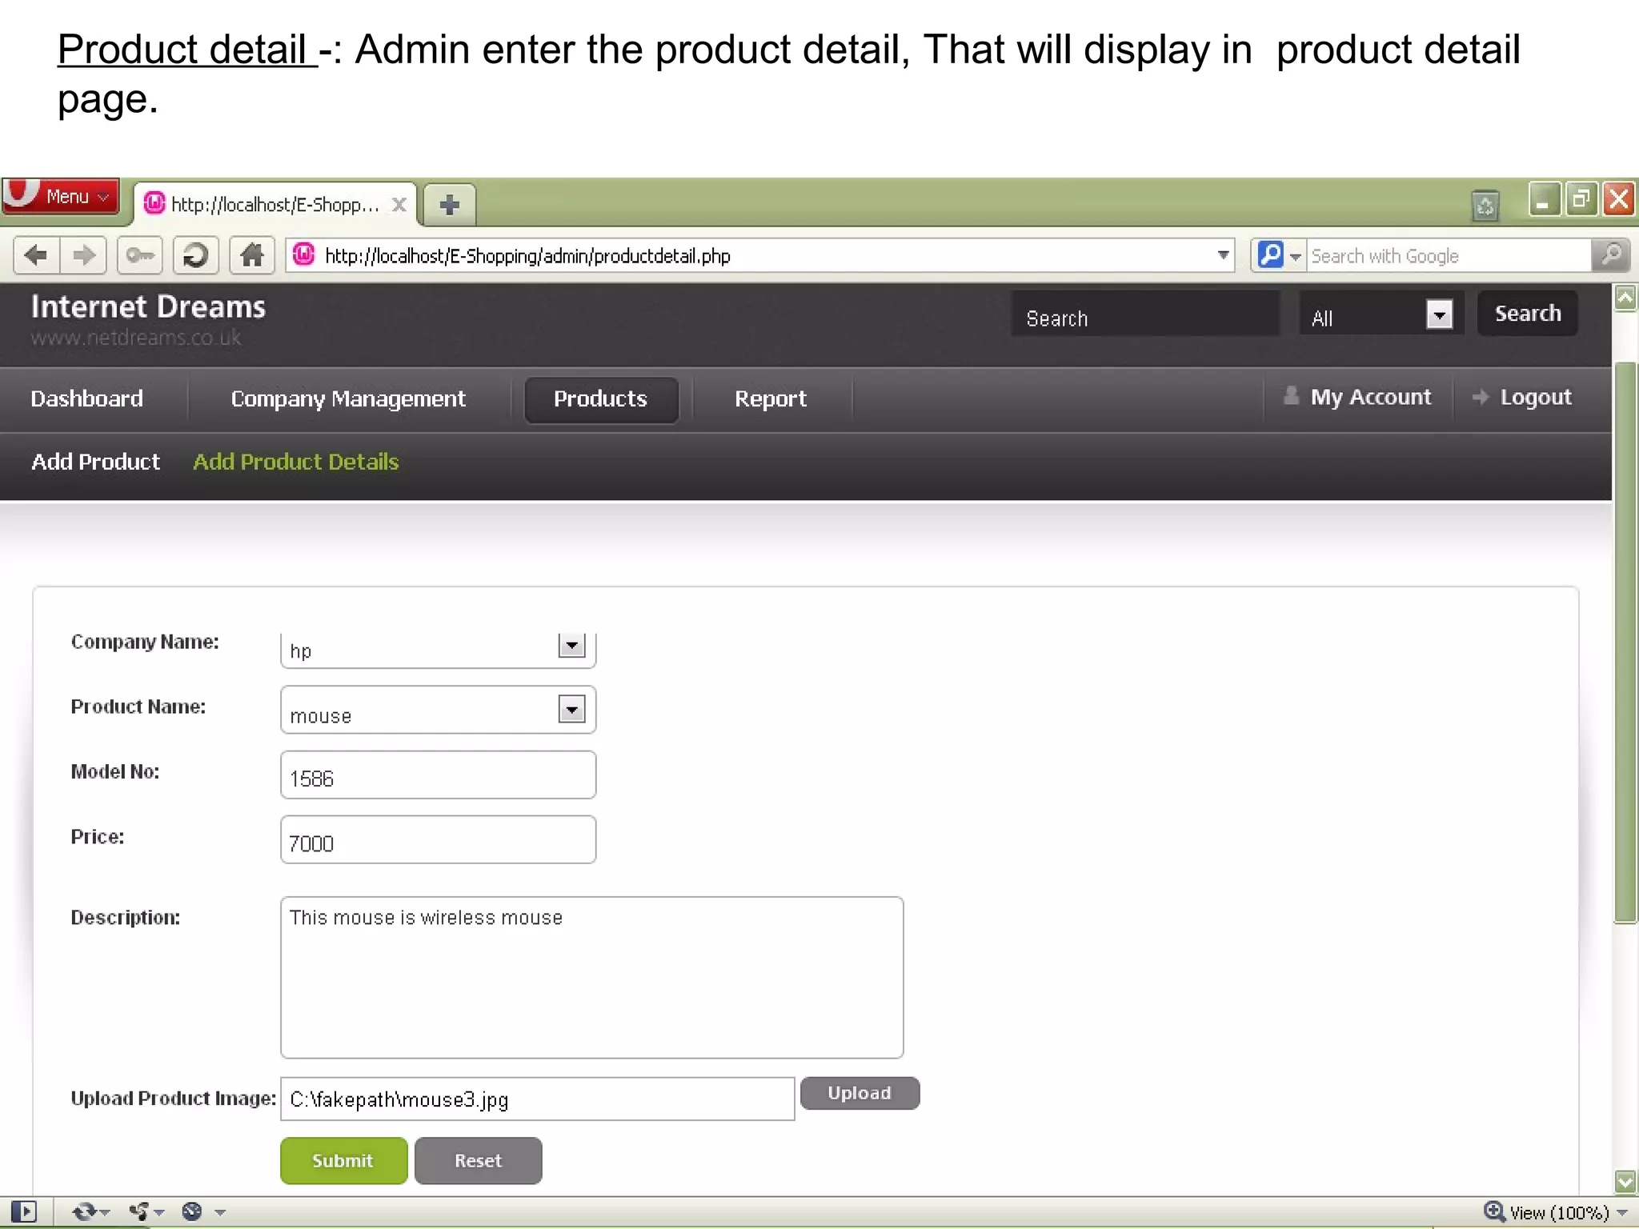Close the localhost E-Shopping tab
The image size is (1639, 1229).
[x=399, y=205]
